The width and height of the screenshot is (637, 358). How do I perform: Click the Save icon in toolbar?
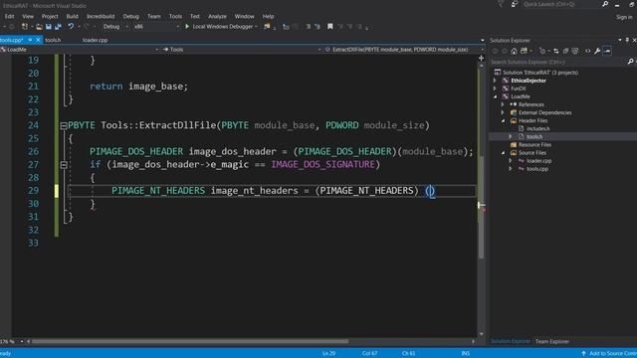pyautogui.click(x=49, y=27)
